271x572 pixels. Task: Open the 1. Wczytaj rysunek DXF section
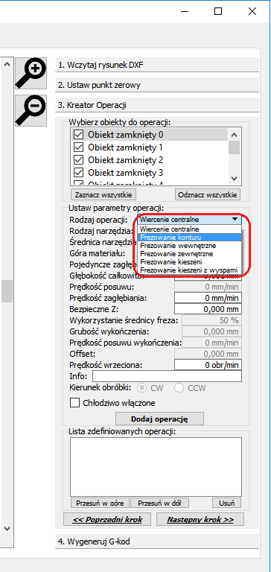[x=157, y=66]
